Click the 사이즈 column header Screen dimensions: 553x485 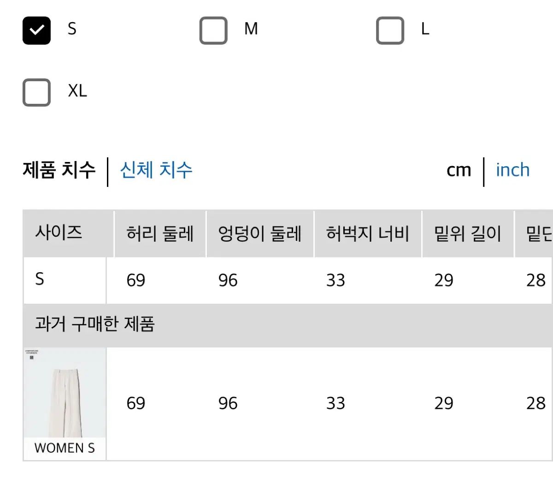59,232
